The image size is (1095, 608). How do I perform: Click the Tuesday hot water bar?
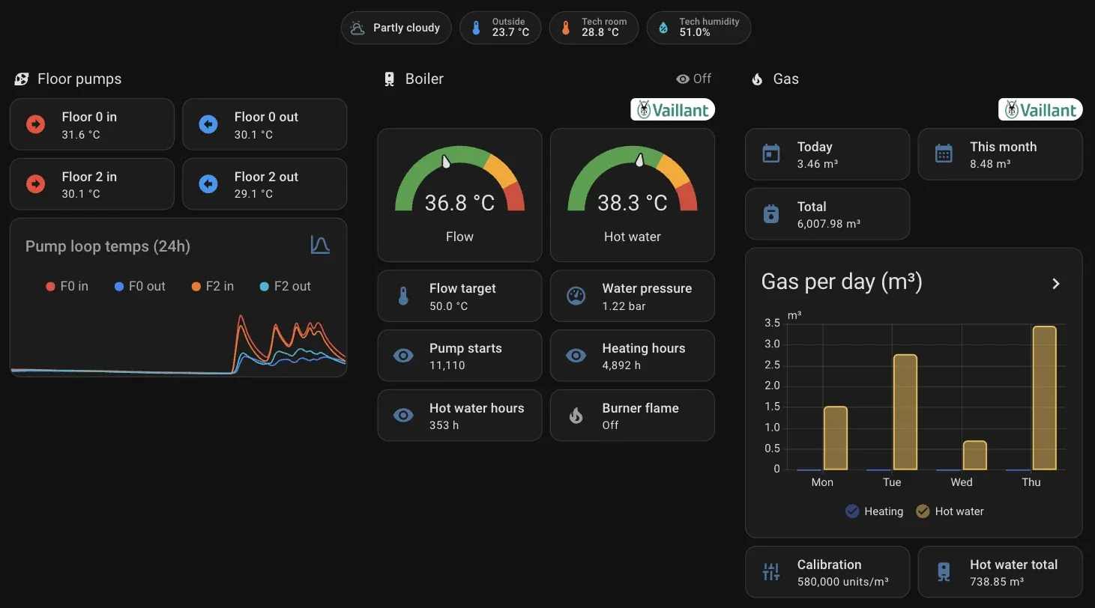pyautogui.click(x=905, y=412)
